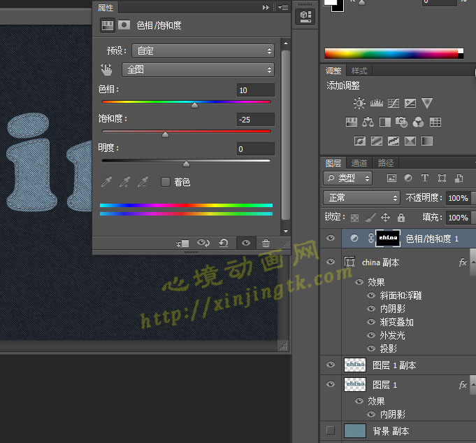The width and height of the screenshot is (476, 443).
Task: Reset adjustment defaults in Properties panel
Action: coord(224,244)
